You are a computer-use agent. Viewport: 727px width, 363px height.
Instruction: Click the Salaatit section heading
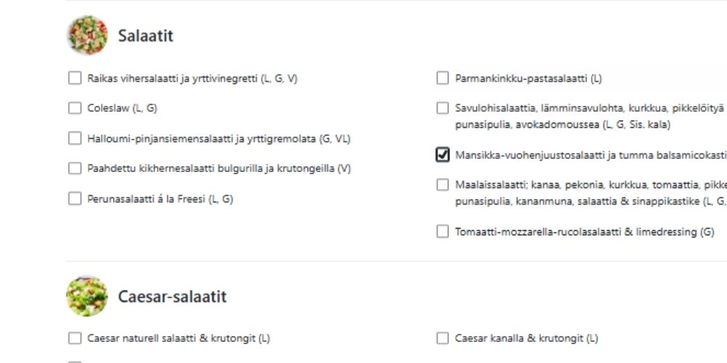click(145, 36)
